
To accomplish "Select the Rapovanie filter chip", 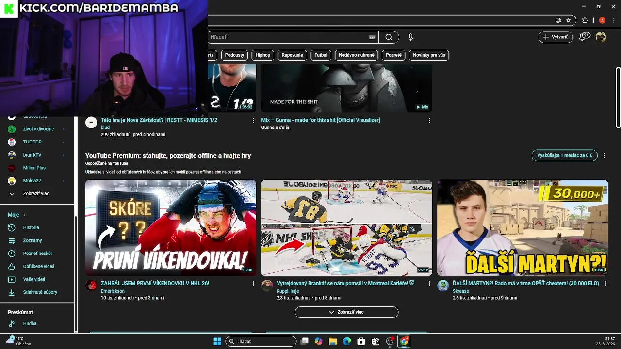I will click(292, 55).
